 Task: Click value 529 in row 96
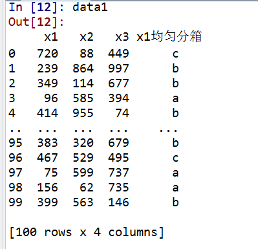pos(83,158)
